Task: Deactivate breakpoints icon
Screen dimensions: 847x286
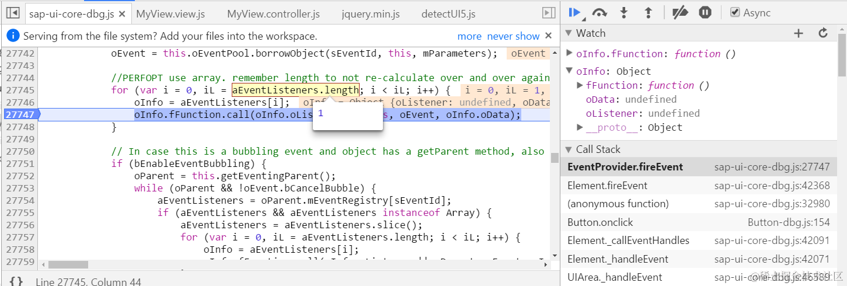Action: click(x=680, y=12)
